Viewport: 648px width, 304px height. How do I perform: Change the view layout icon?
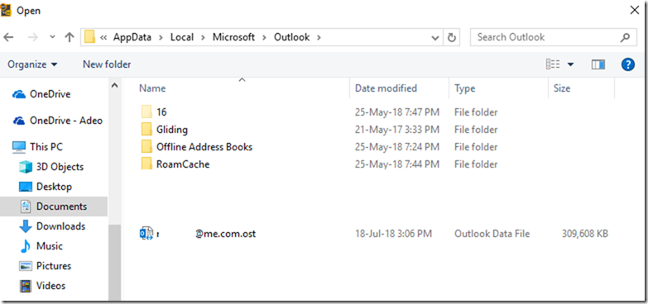553,64
